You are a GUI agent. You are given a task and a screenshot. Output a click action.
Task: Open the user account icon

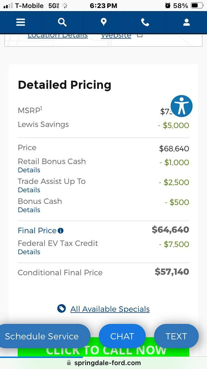click(186, 22)
